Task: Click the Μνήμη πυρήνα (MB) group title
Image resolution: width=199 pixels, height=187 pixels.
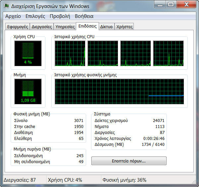Action: [32, 149]
